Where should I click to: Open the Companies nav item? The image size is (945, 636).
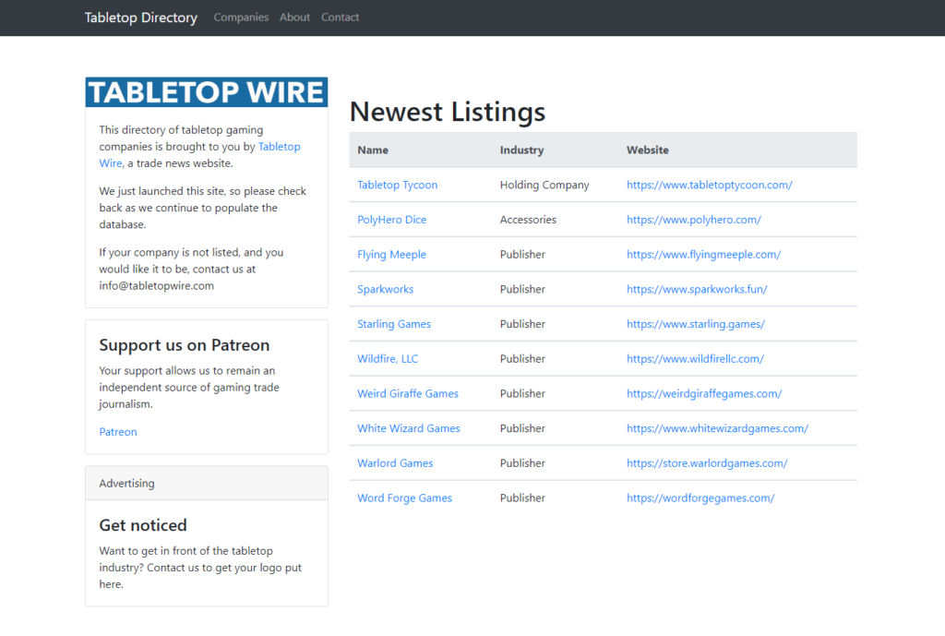pos(241,18)
